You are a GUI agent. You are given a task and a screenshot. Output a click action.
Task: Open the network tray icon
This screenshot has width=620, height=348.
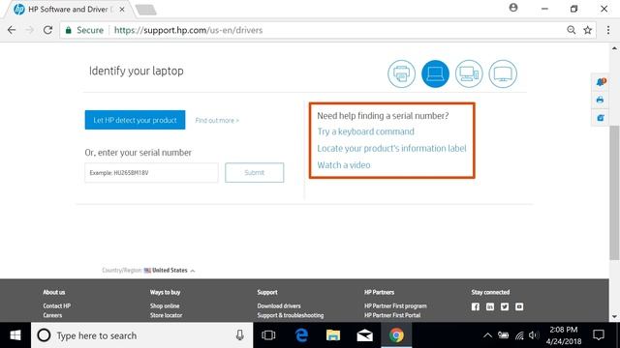(519, 335)
